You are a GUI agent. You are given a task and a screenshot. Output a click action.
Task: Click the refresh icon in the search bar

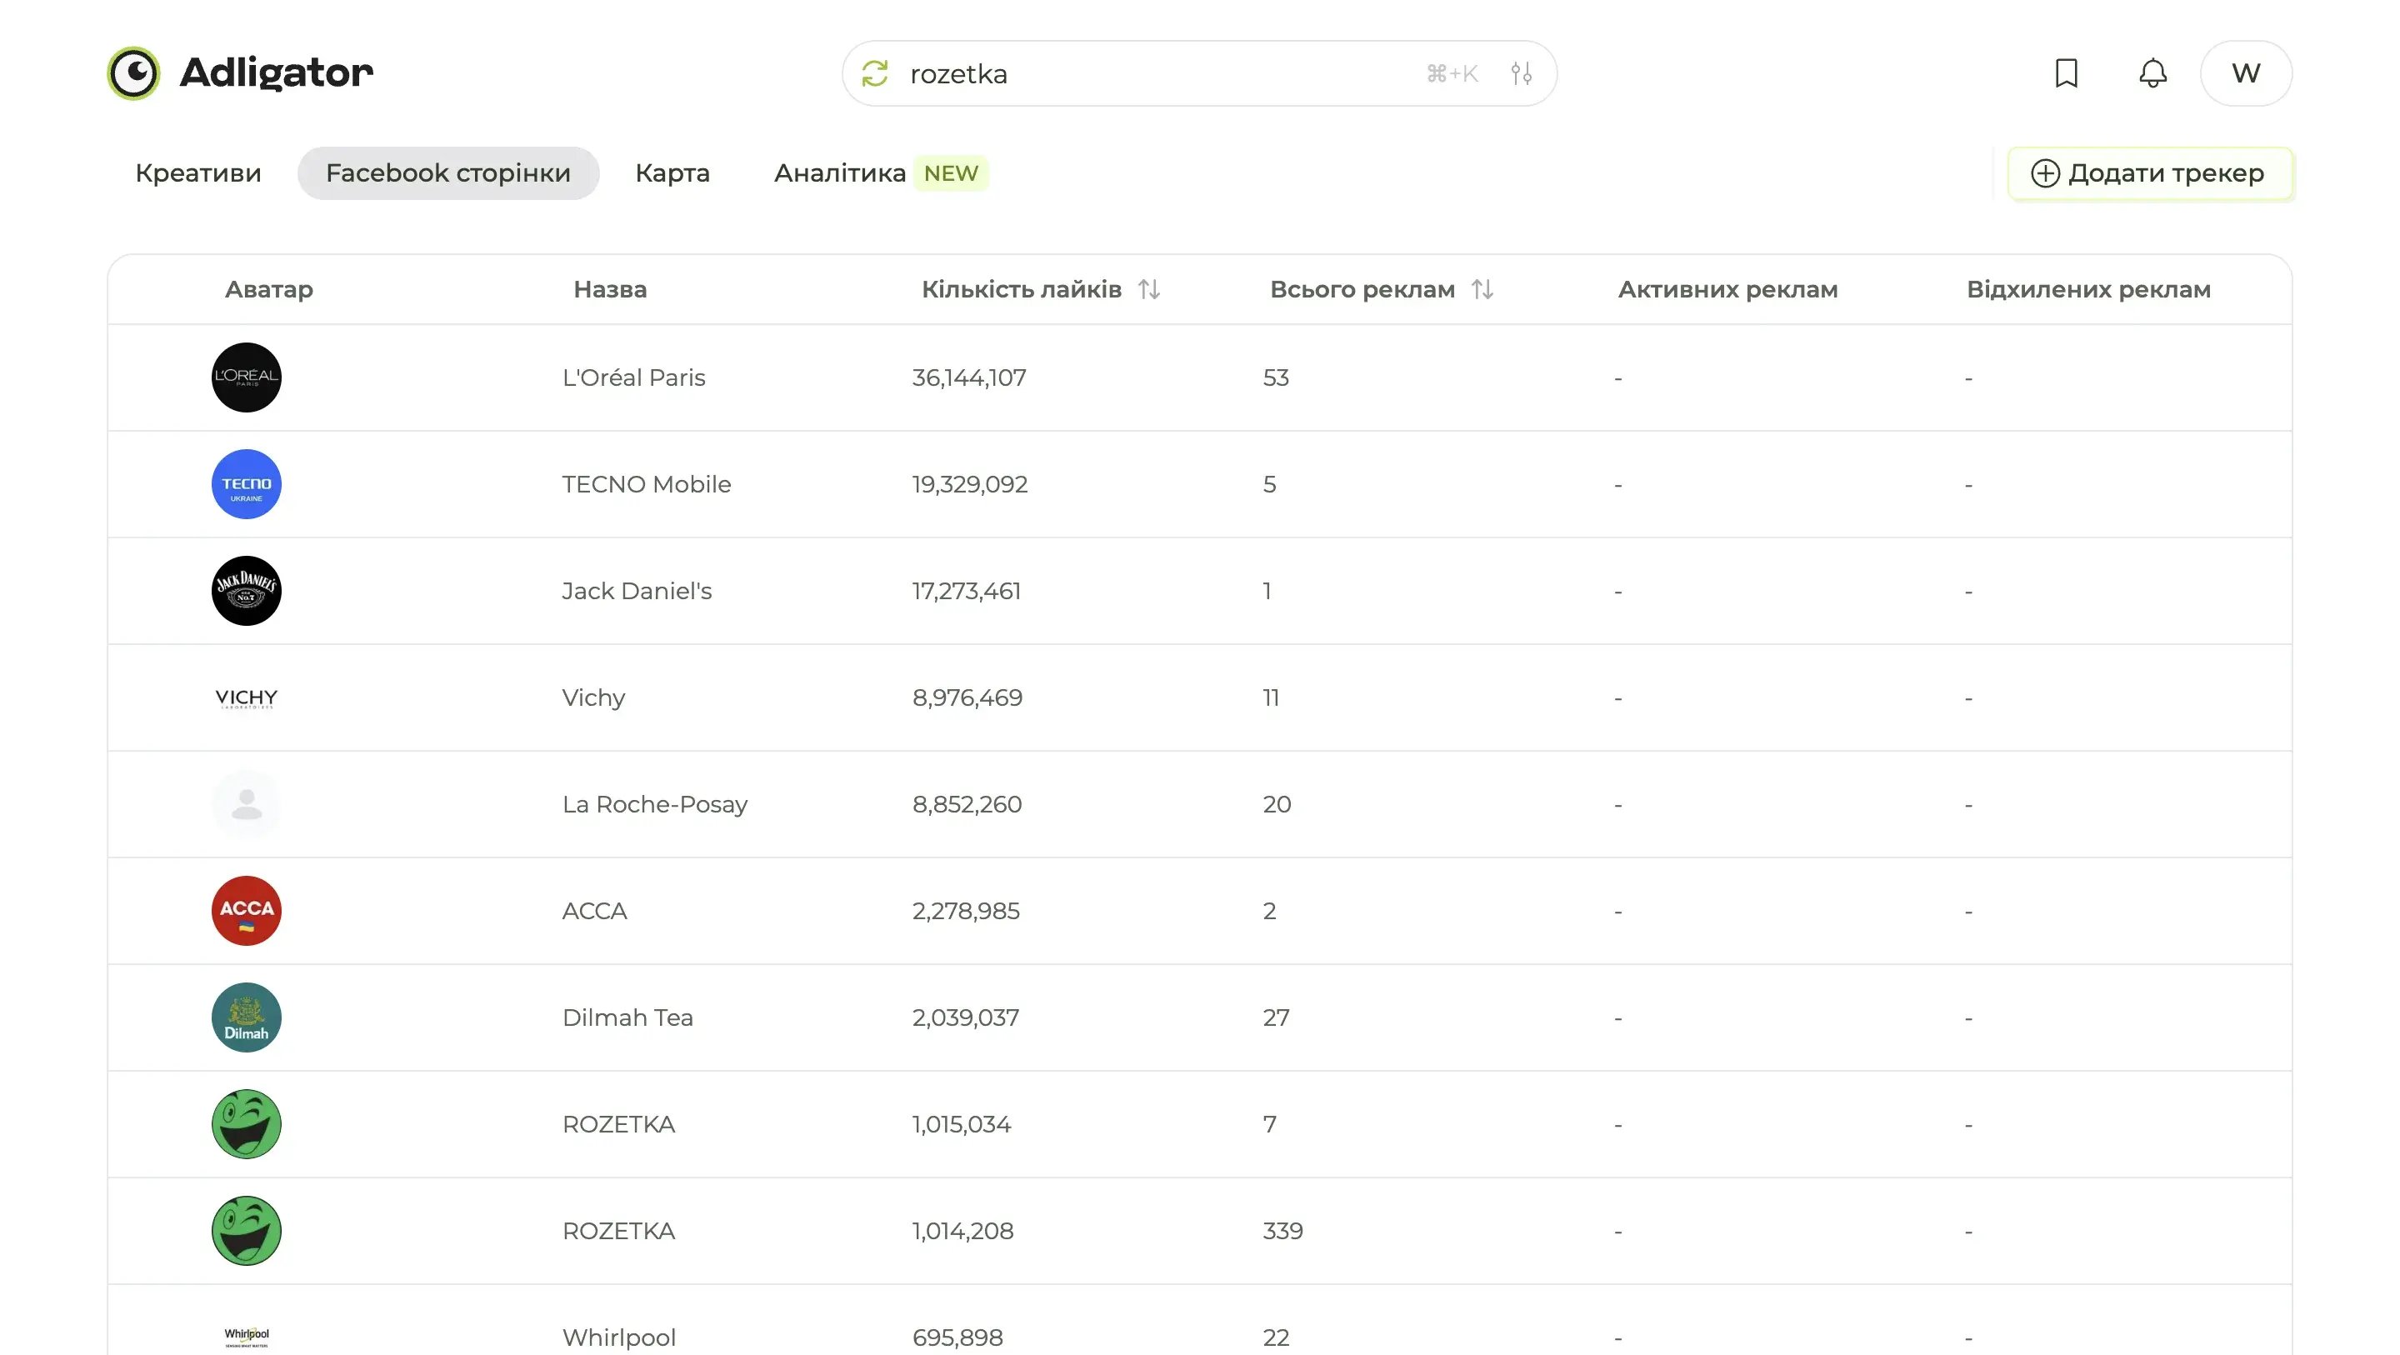875,72
